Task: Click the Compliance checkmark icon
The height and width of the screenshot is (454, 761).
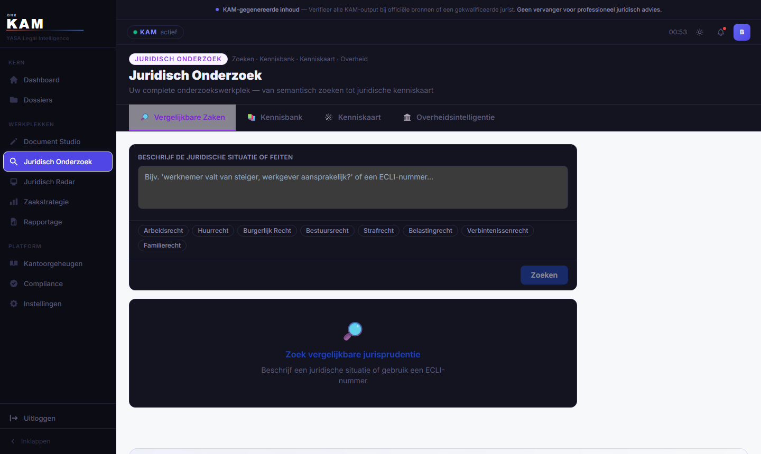Action: point(14,283)
